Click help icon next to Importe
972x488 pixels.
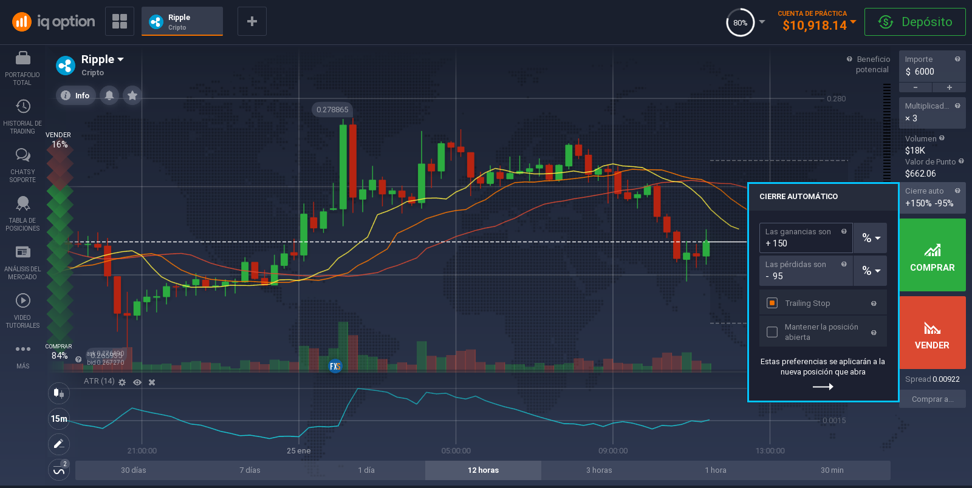[957, 59]
